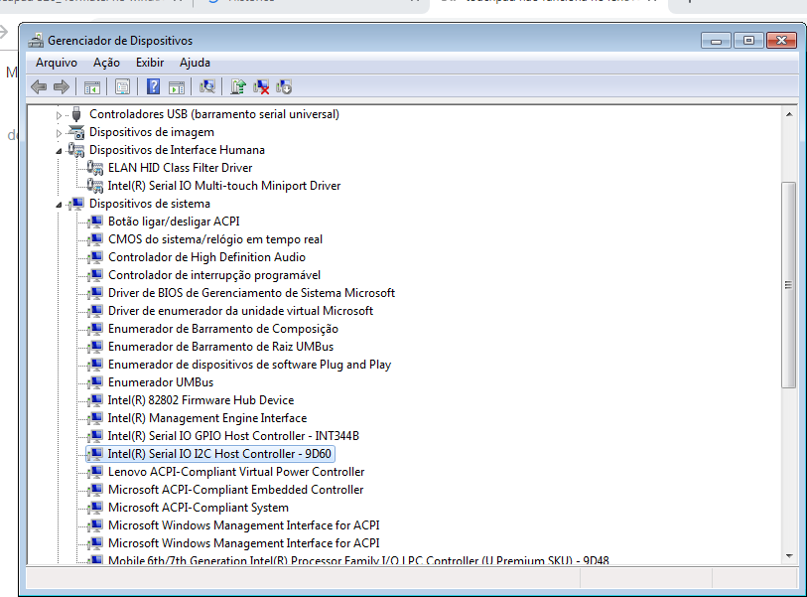Click the Update driver software icon
Image resolution: width=807 pixels, height=597 pixels.
238,86
